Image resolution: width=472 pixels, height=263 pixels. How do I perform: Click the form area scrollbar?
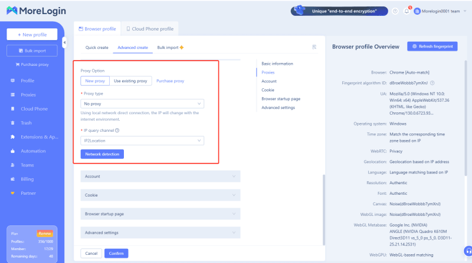324,209
